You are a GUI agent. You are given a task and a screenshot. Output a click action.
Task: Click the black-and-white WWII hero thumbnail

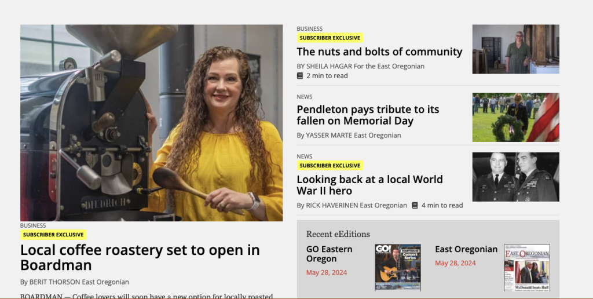click(515, 177)
